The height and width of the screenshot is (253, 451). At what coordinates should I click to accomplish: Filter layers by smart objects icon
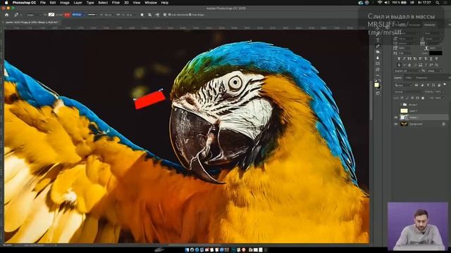pyautogui.click(x=439, y=85)
